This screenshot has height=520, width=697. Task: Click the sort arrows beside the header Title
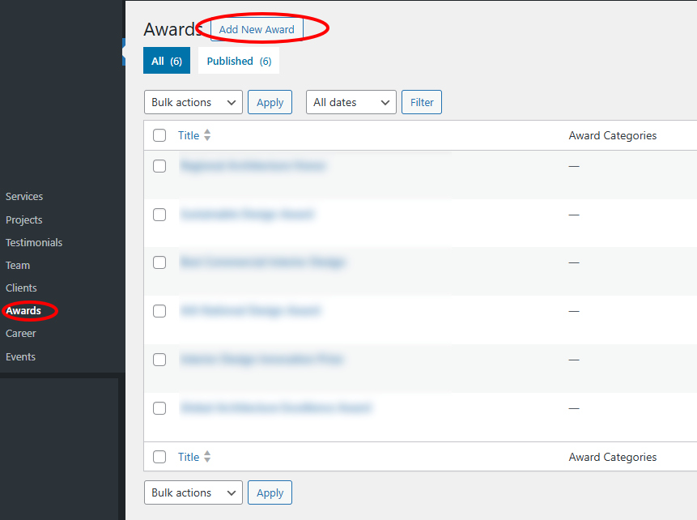[207, 135]
